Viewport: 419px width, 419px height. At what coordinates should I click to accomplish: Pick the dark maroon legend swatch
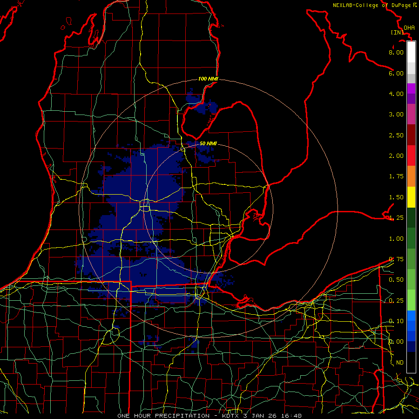tap(411, 135)
